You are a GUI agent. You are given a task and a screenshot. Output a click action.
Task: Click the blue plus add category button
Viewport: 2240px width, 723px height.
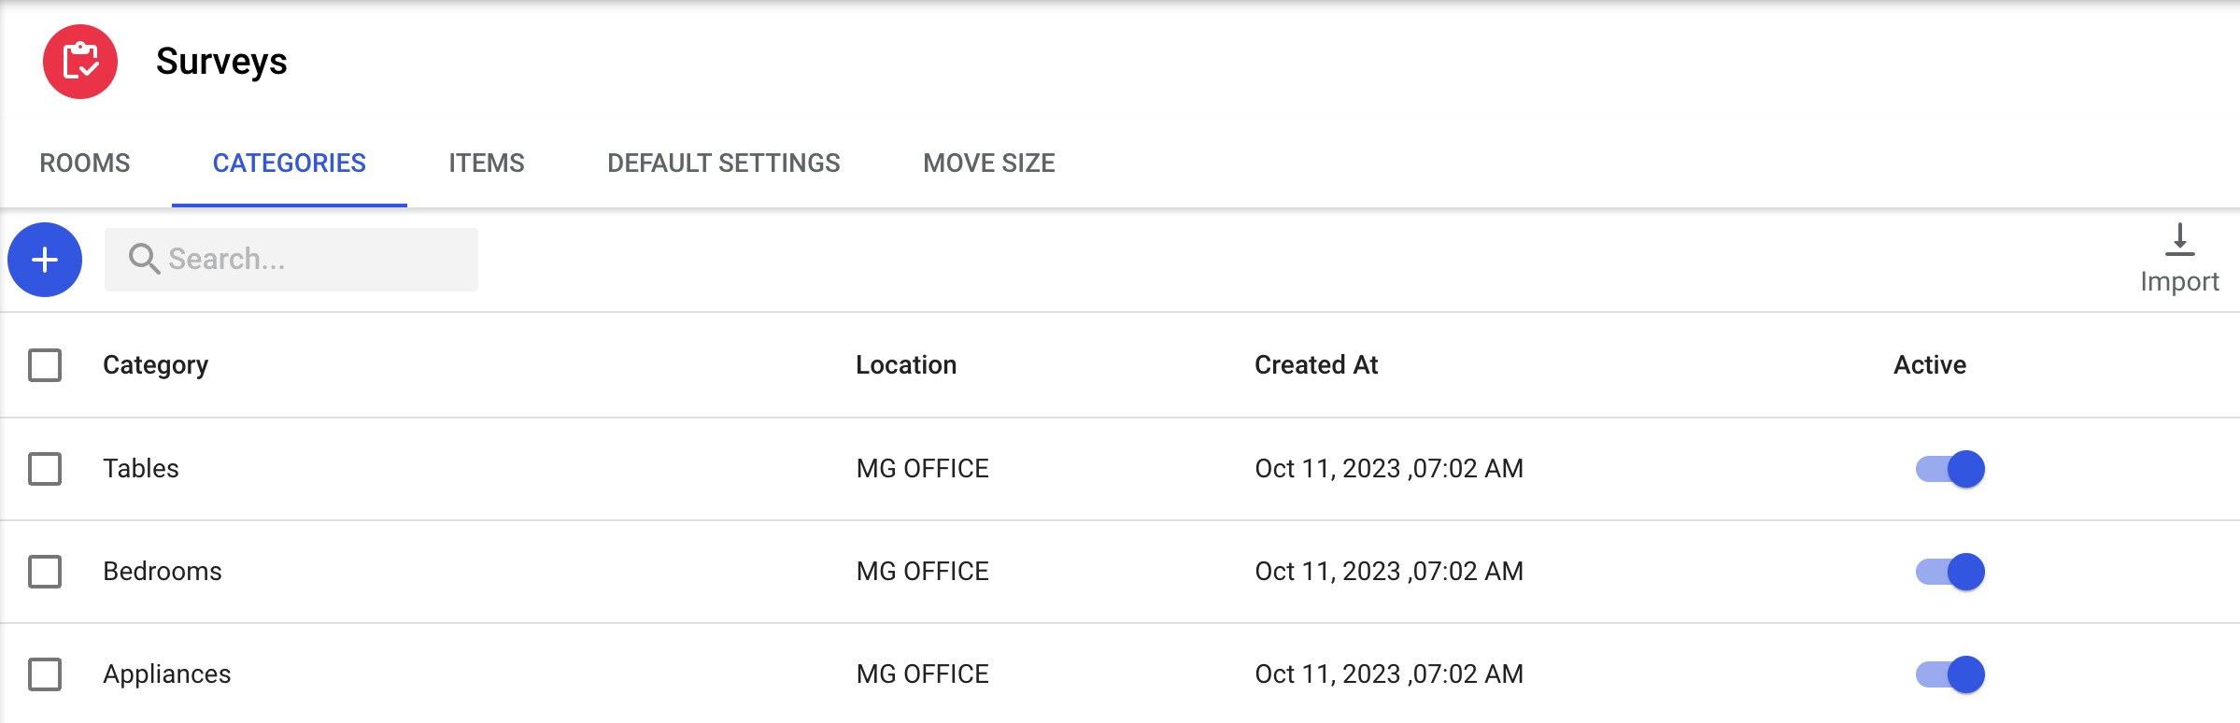tap(45, 260)
